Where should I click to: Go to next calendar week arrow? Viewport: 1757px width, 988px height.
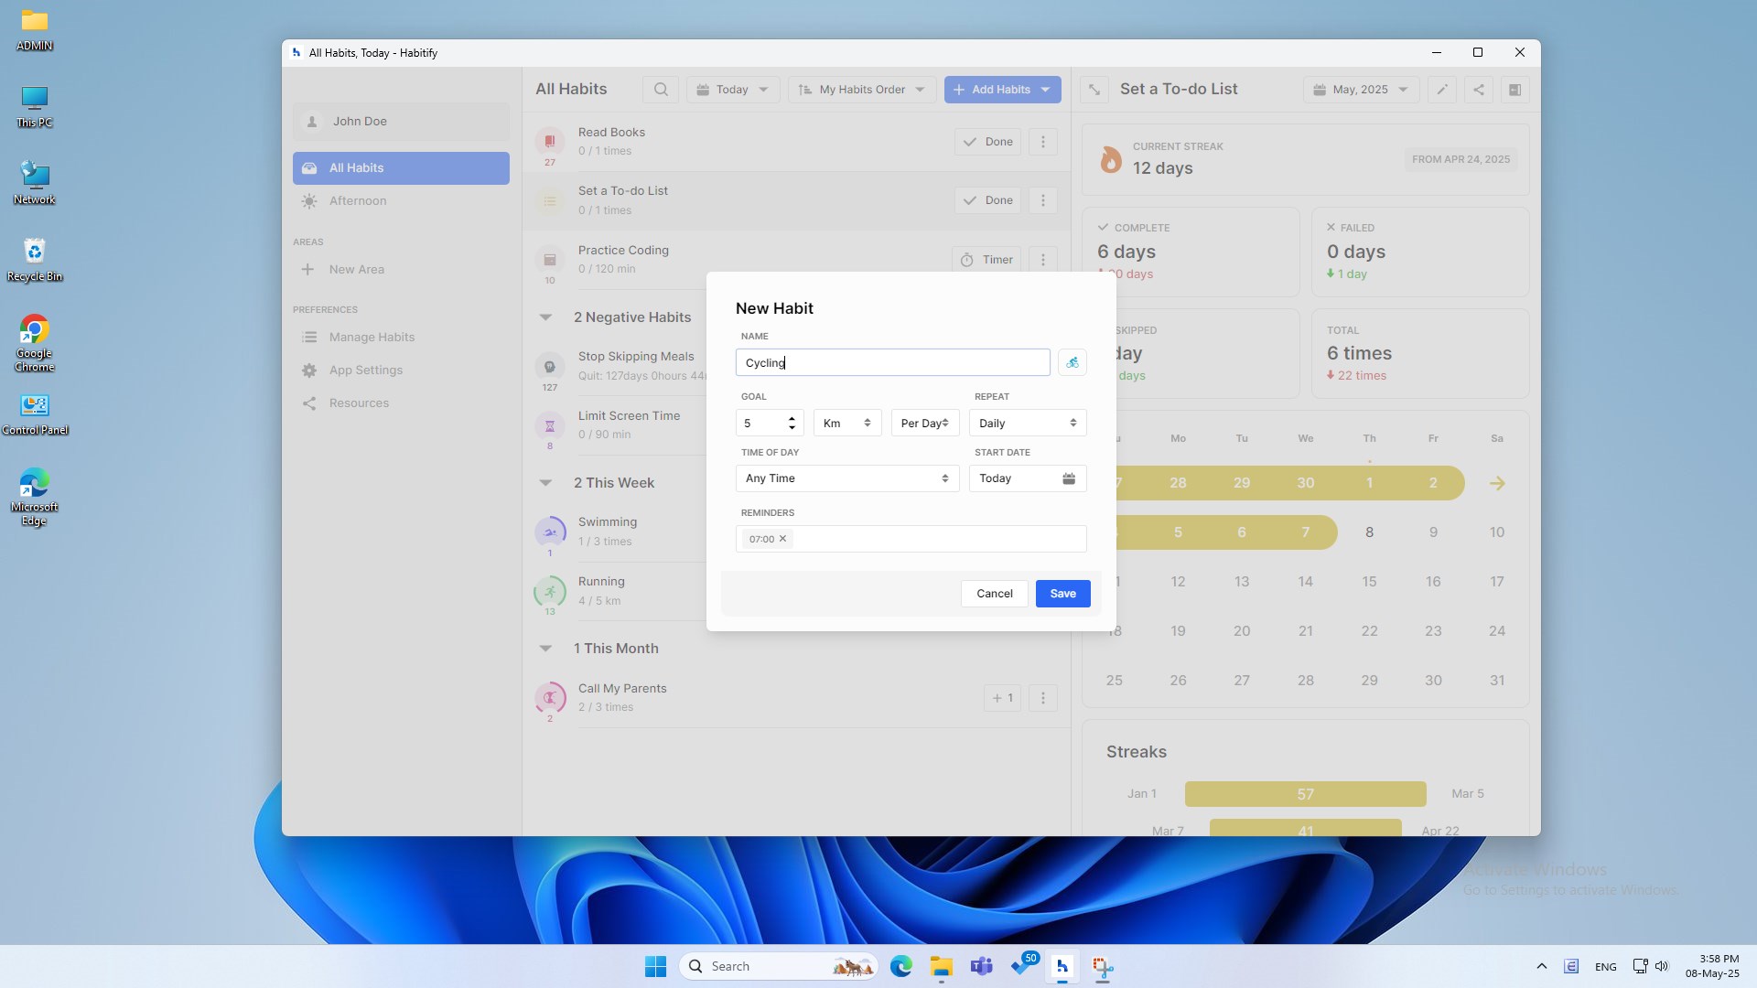[x=1496, y=483]
